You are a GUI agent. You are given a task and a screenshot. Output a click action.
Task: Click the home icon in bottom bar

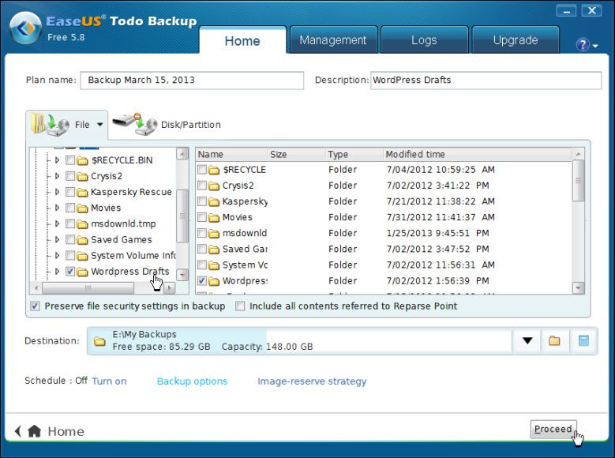(x=35, y=431)
